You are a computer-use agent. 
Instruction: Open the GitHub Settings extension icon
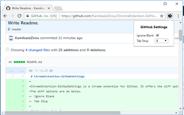[170, 16]
